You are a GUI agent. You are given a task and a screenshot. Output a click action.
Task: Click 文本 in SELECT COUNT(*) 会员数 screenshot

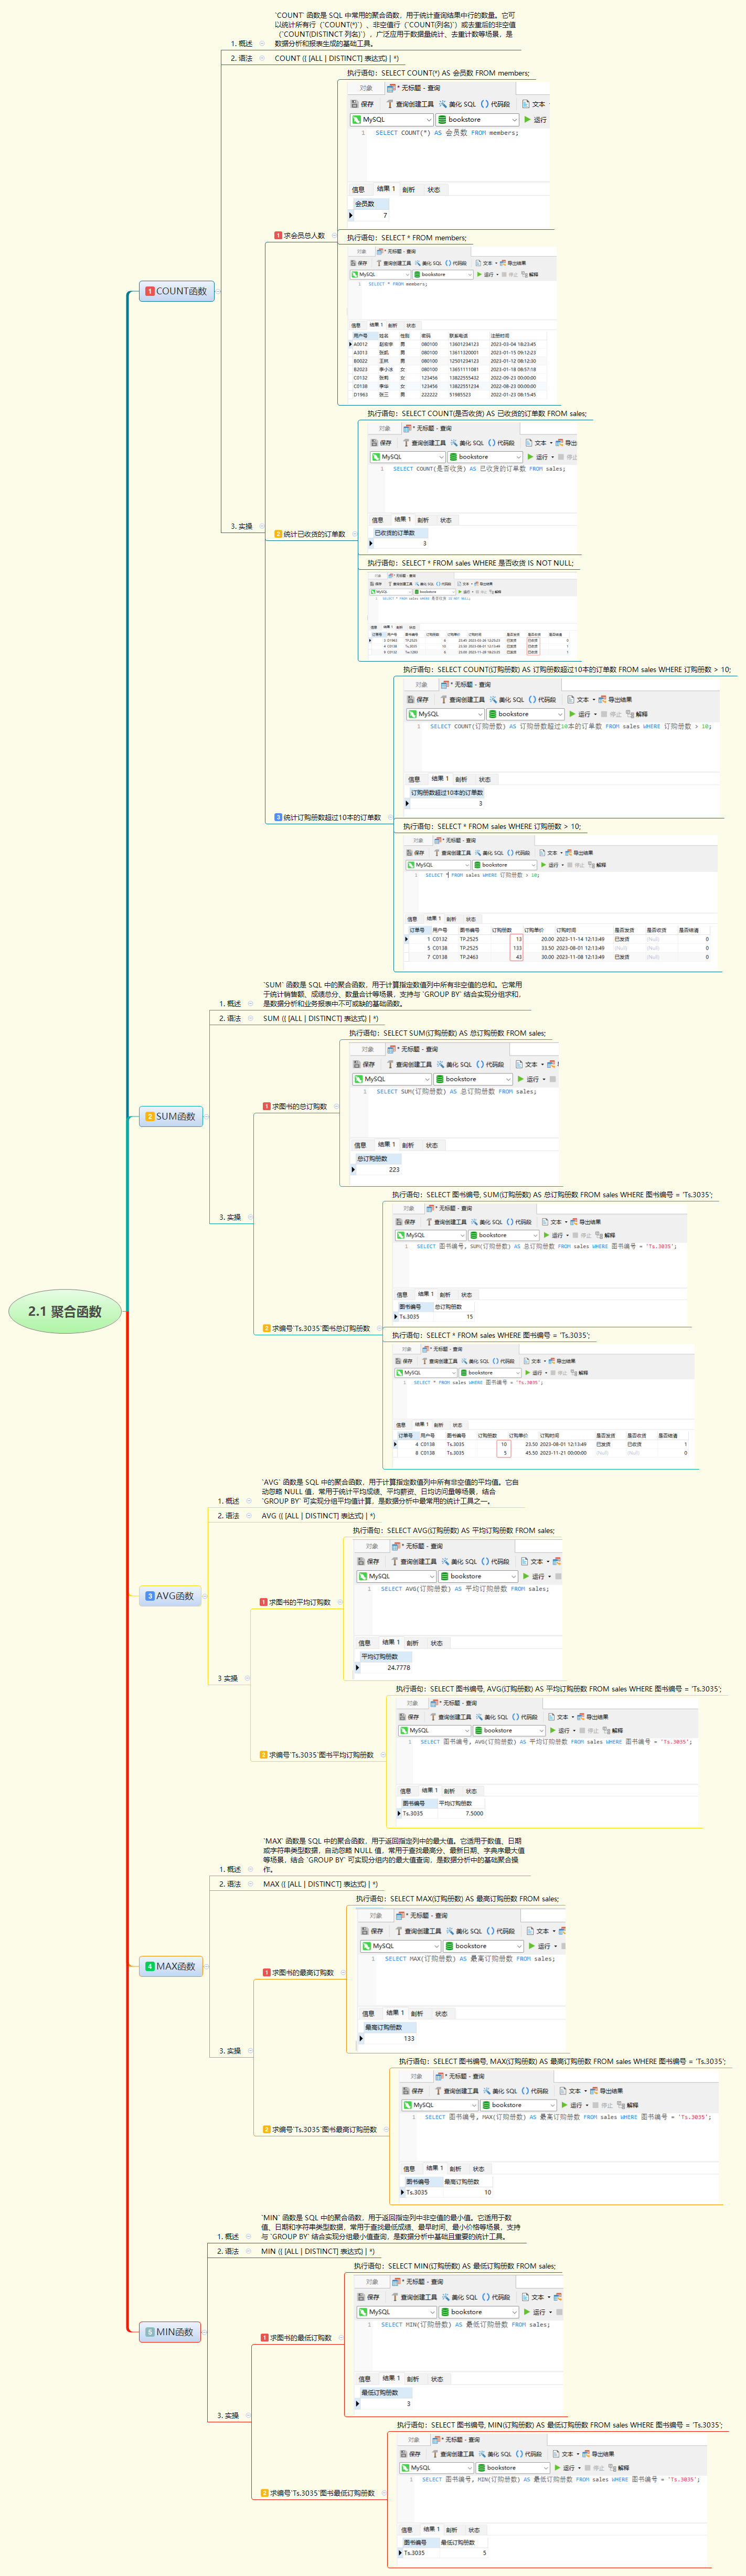pyautogui.click(x=534, y=104)
